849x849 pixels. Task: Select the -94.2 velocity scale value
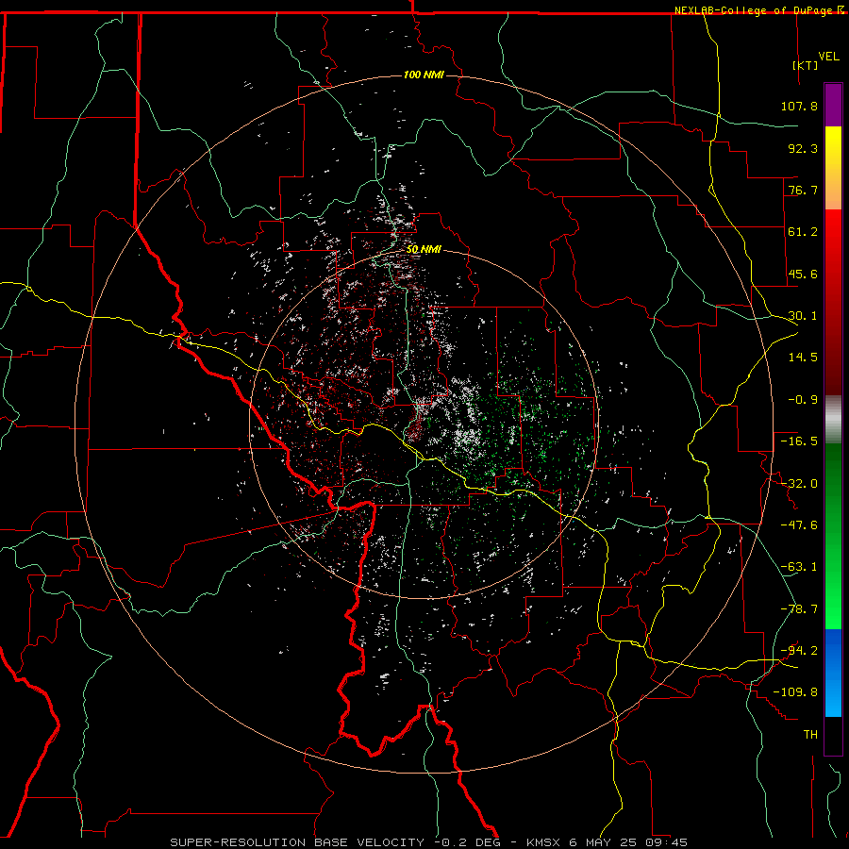[x=799, y=651]
